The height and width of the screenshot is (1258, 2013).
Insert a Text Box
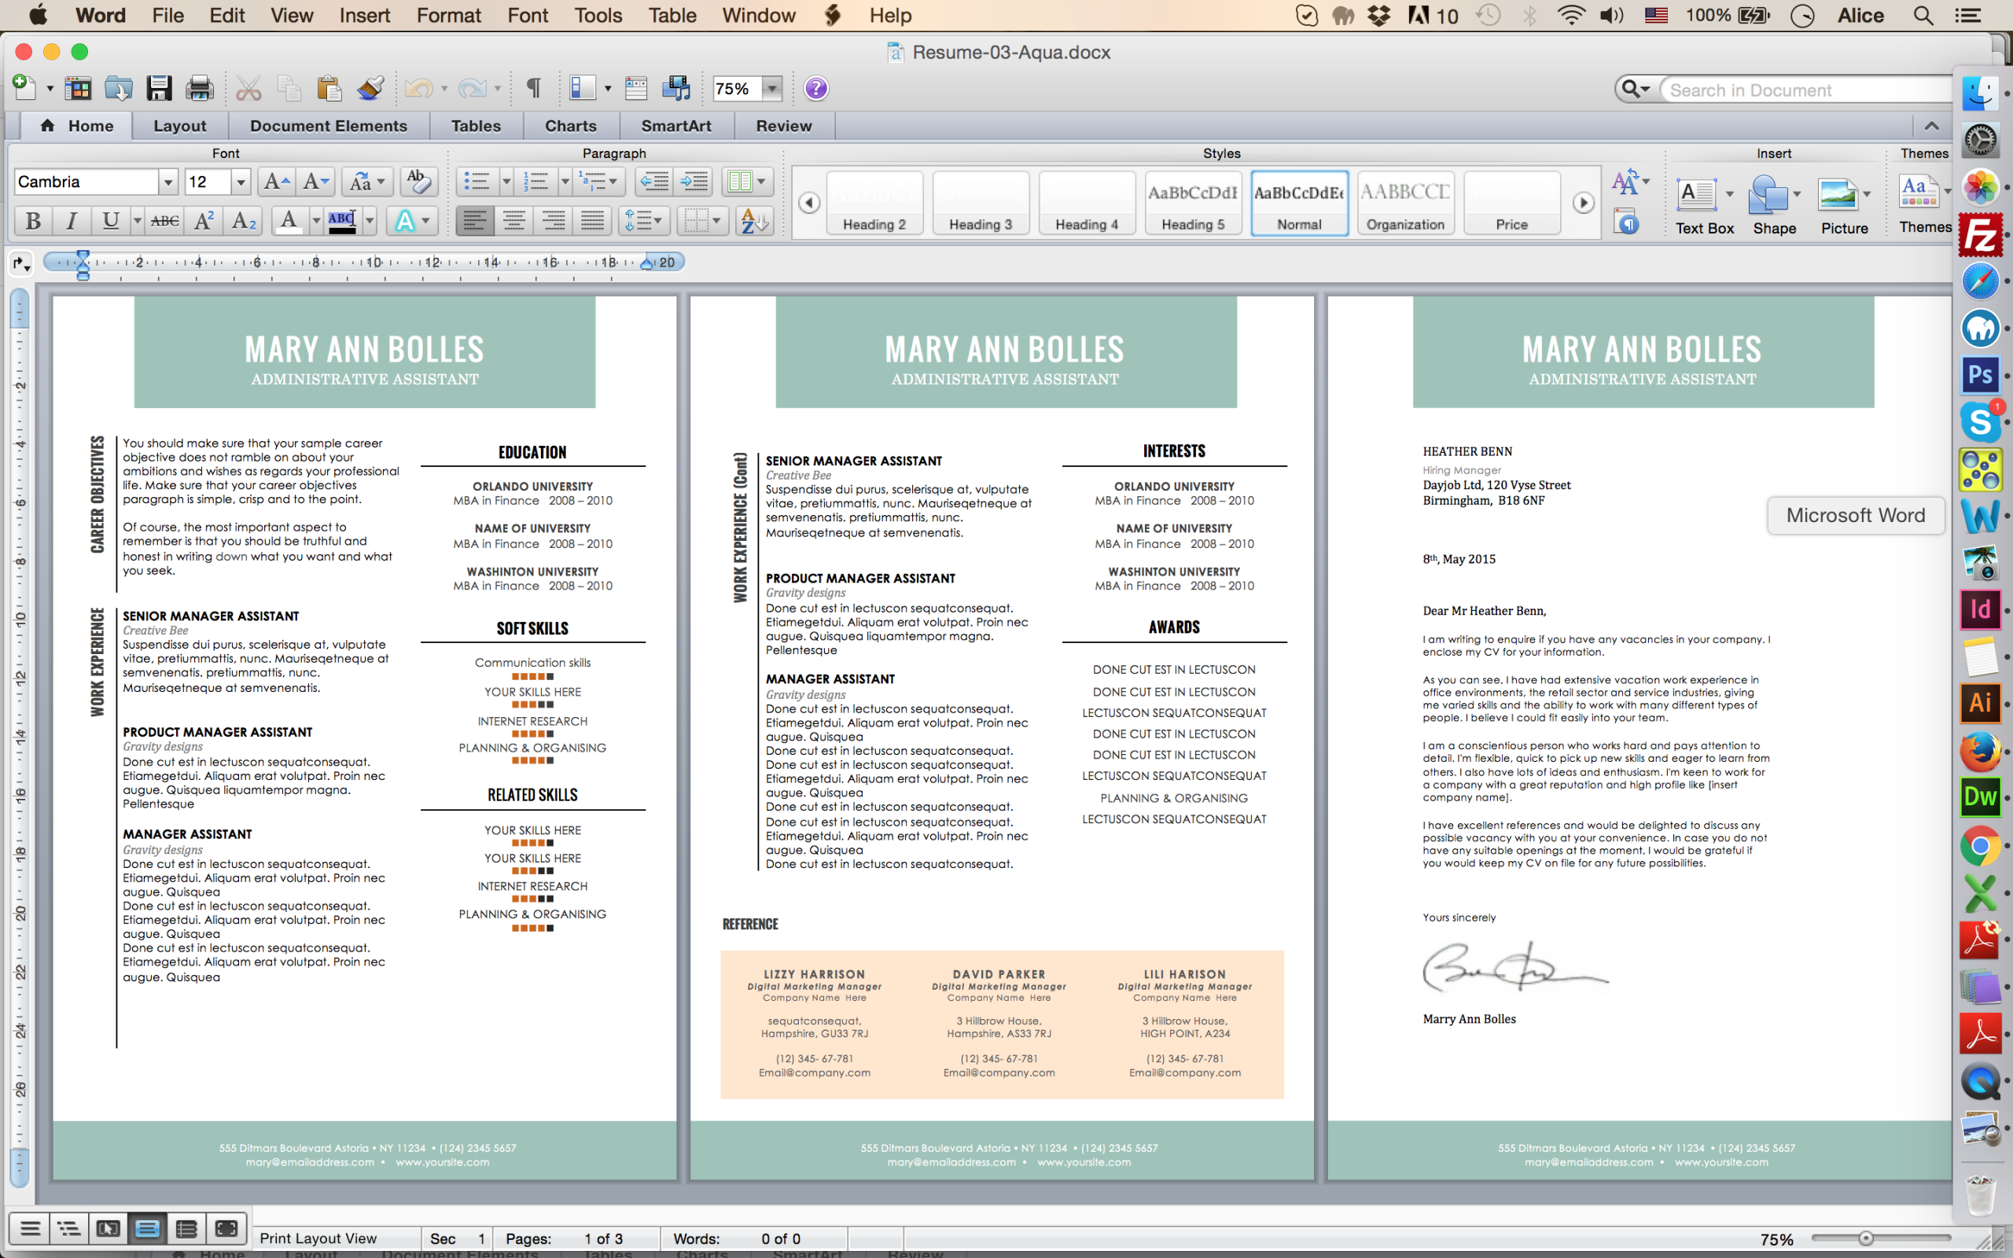pyautogui.click(x=1703, y=204)
